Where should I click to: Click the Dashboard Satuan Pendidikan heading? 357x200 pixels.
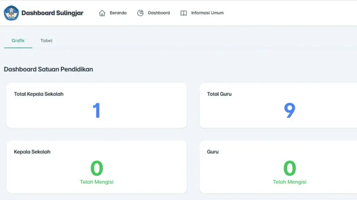pyautogui.click(x=48, y=69)
